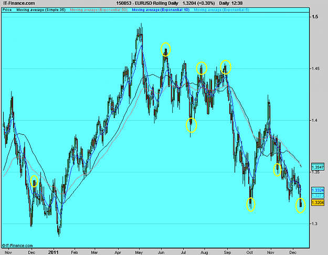Screen dimensions: 328x255
Task: Click the Jun label on time axis
Action: pos(161,252)
